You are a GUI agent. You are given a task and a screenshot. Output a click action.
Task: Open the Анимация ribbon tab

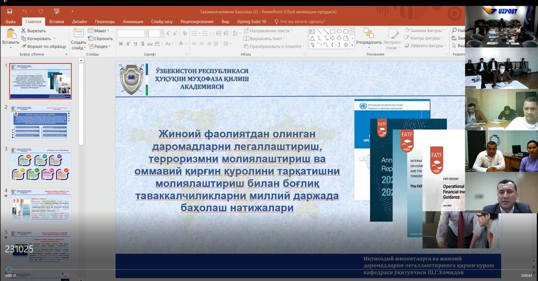pyautogui.click(x=133, y=21)
